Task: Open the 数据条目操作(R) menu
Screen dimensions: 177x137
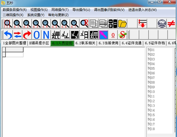Action: [15, 10]
